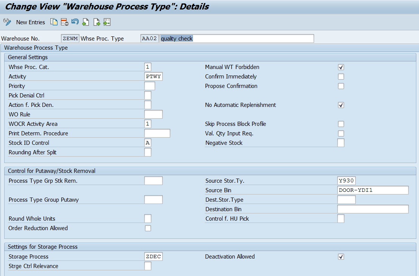
Task: Uncheck Manual WT Forbidden checkbox
Action: [341, 67]
